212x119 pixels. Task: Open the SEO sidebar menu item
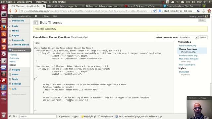pos(14,89)
